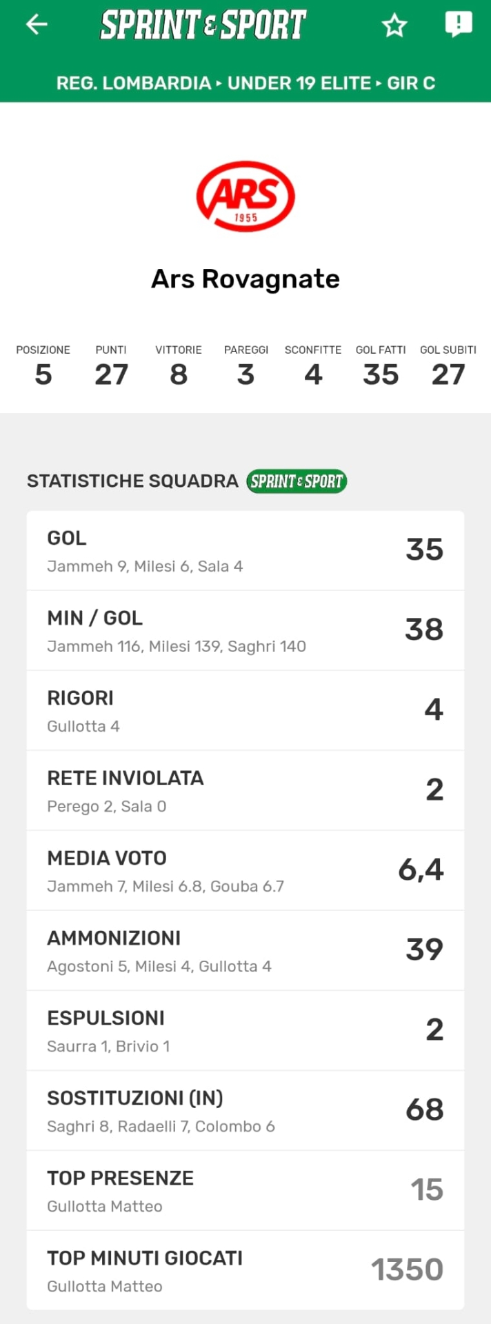The height and width of the screenshot is (1324, 491).
Task: View the RIGORI row details
Action: 245,711
